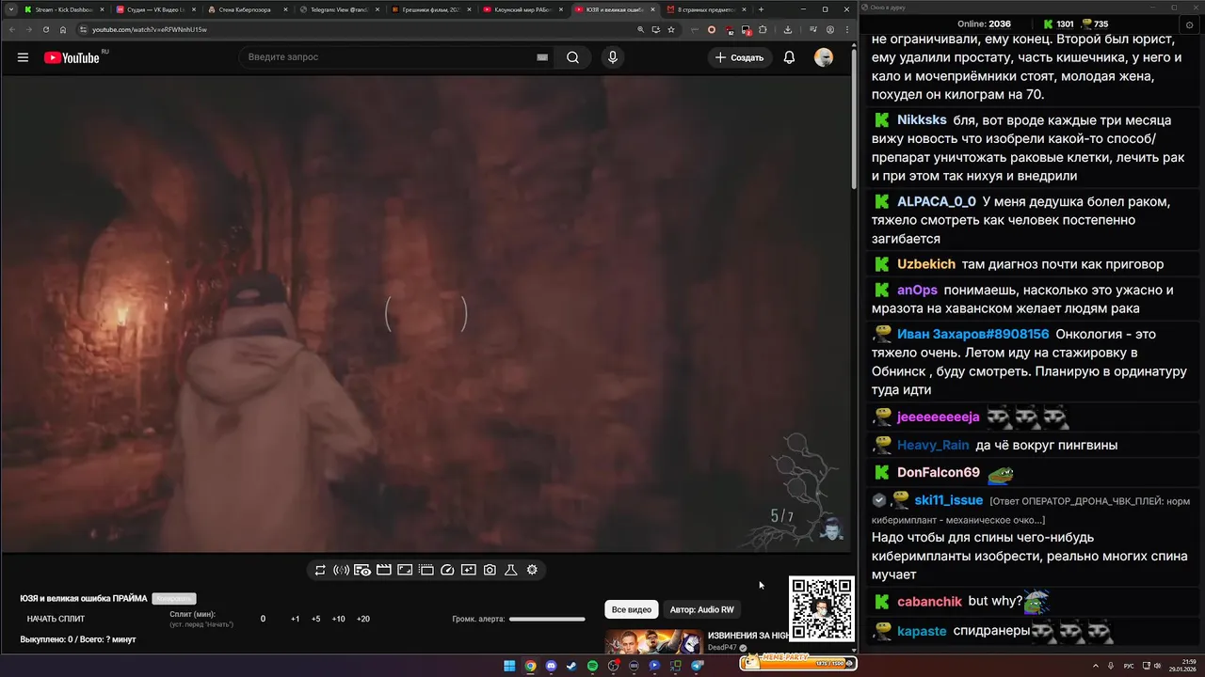Click the video player frame
Viewport: 1205px width, 677px height.
[426, 313]
